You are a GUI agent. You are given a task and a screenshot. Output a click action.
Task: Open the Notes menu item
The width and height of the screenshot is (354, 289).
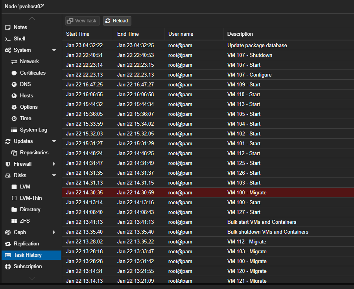pos(20,27)
